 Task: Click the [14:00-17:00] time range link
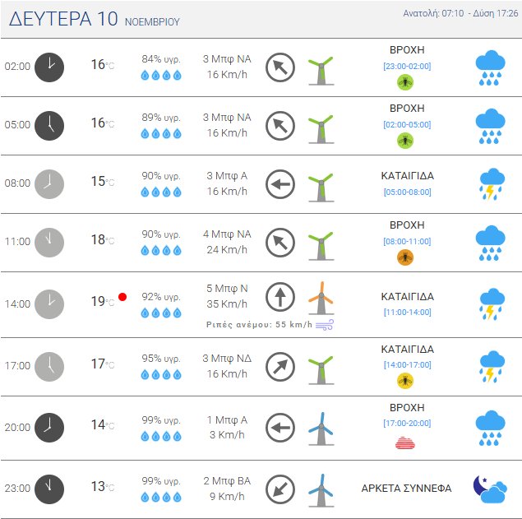tap(407, 364)
